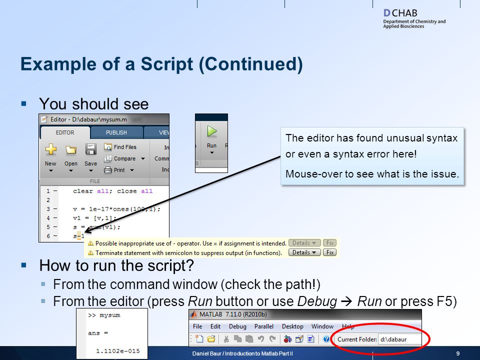Click the green Run arrow icon
The image size is (480, 360).
[212, 131]
